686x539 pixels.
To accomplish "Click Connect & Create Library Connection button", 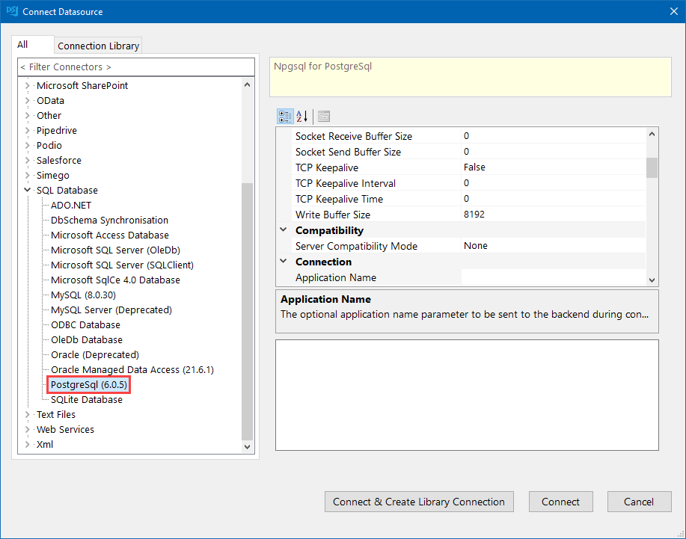I will coord(419,502).
